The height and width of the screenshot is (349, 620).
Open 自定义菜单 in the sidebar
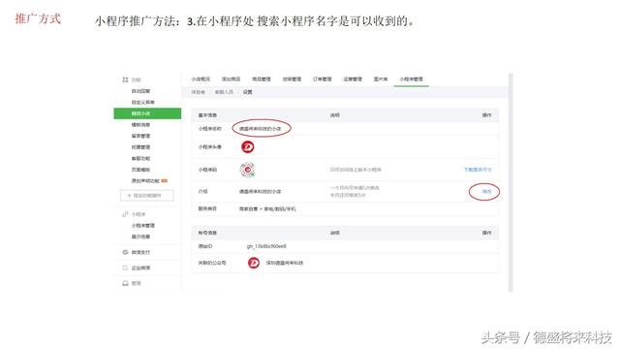143,102
